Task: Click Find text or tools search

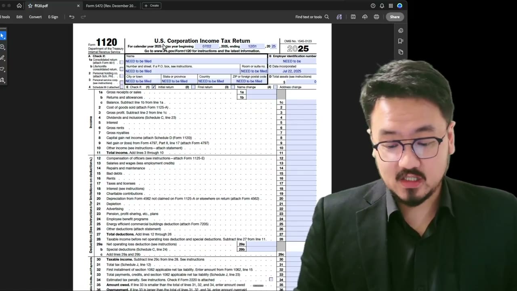Action: tap(312, 17)
